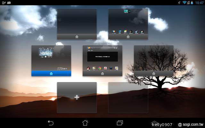Tap the SD card status icon

tap(188, 3)
